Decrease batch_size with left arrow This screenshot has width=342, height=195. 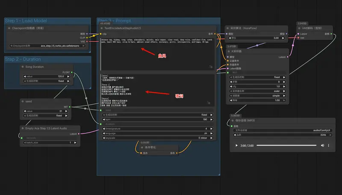pos(25,143)
